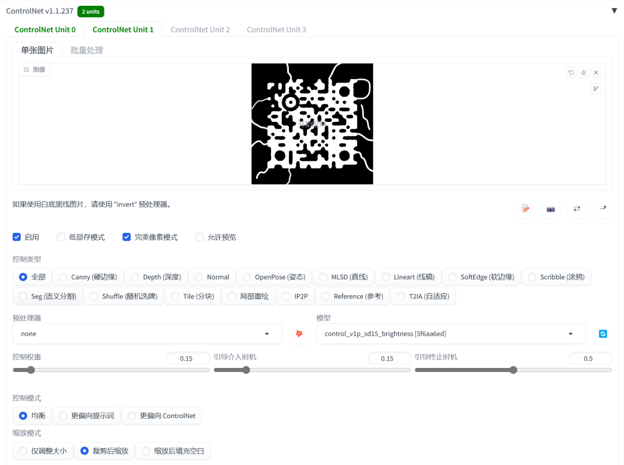Switch to ControlNet Unit 1 tab
Viewport: 624px width, 465px height.
[123, 29]
